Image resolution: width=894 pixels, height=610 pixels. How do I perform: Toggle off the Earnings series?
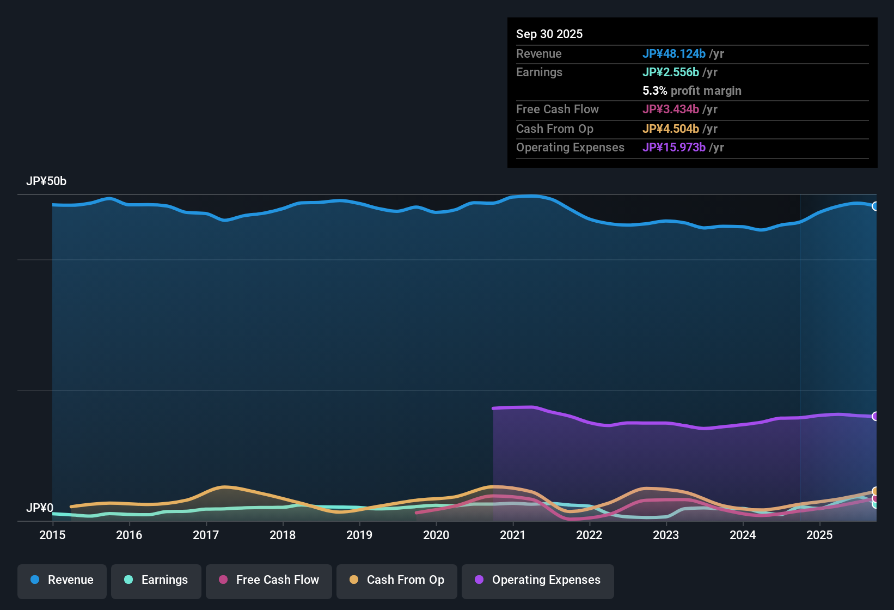click(x=156, y=580)
